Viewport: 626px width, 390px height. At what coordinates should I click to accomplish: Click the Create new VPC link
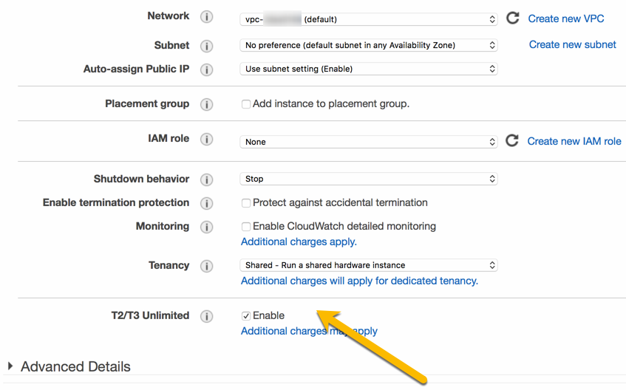[x=565, y=18]
